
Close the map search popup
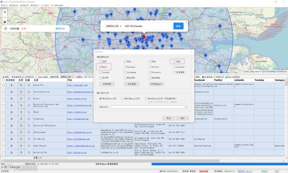[x=186, y=22]
